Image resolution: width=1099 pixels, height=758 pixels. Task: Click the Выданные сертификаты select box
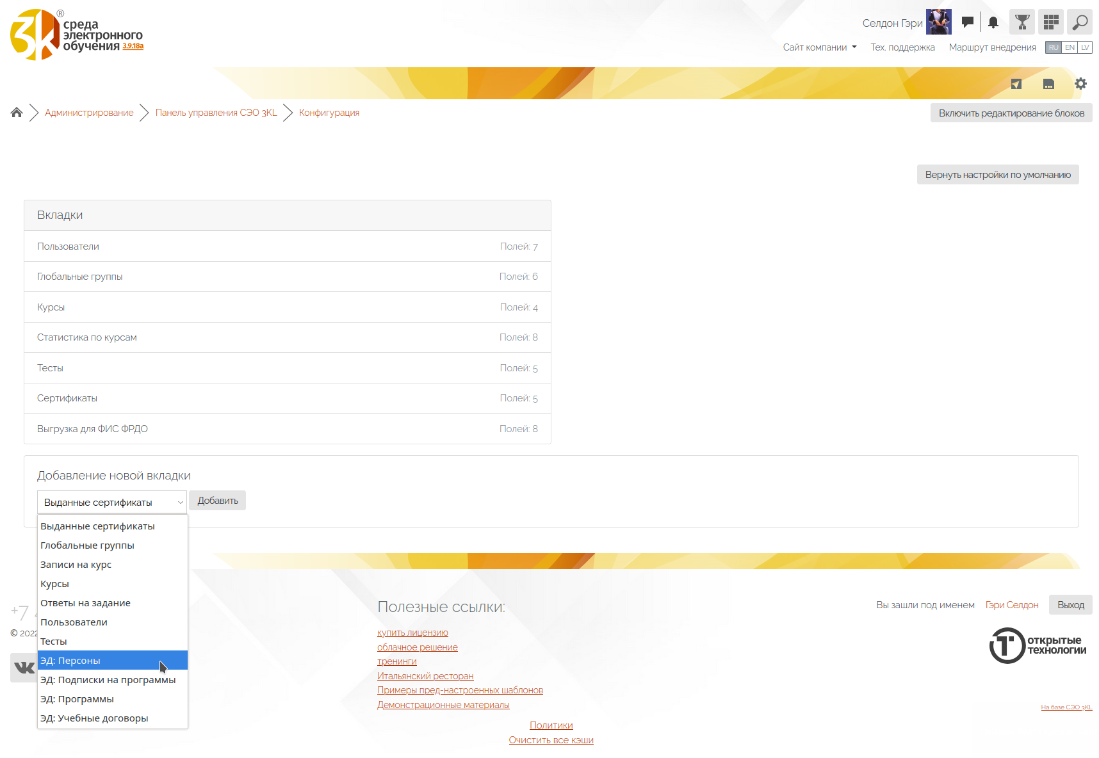[x=112, y=503]
